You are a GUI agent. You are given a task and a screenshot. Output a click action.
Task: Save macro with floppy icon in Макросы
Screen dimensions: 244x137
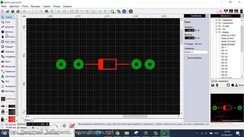(213, 85)
